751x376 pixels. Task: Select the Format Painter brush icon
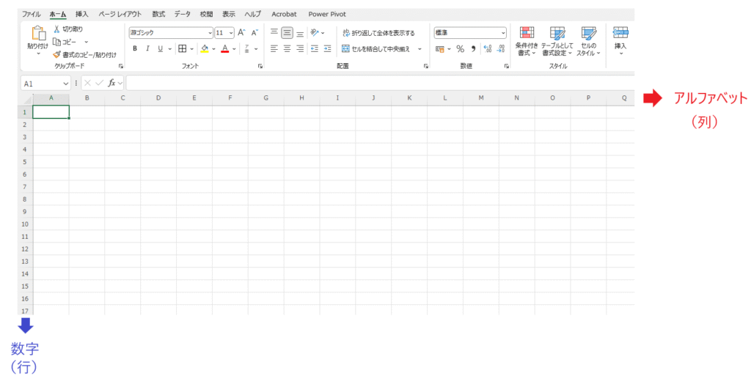(57, 54)
